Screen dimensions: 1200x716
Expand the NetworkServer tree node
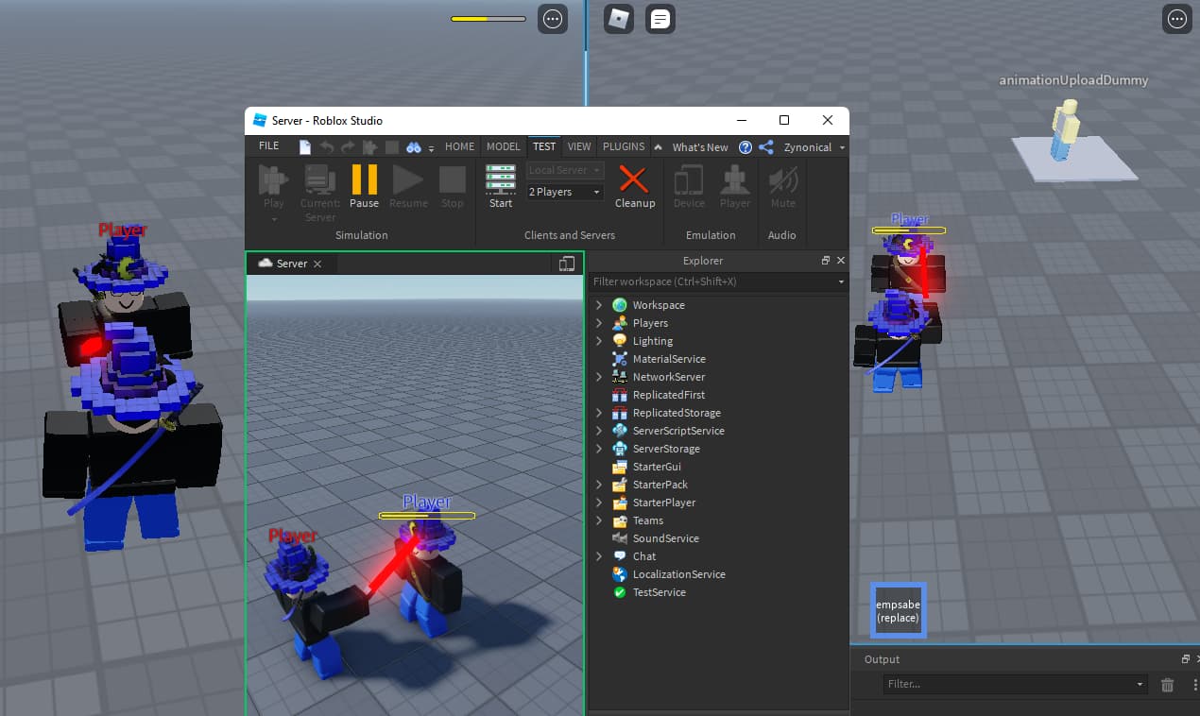coord(599,377)
